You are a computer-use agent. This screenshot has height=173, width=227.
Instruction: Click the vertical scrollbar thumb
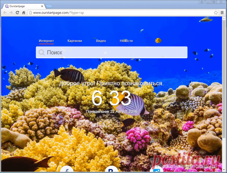[x=224, y=78]
